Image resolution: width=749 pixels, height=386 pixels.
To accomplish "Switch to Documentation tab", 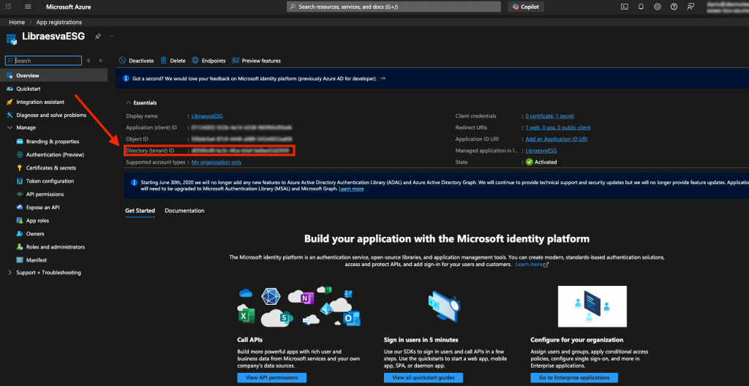I will pos(184,211).
